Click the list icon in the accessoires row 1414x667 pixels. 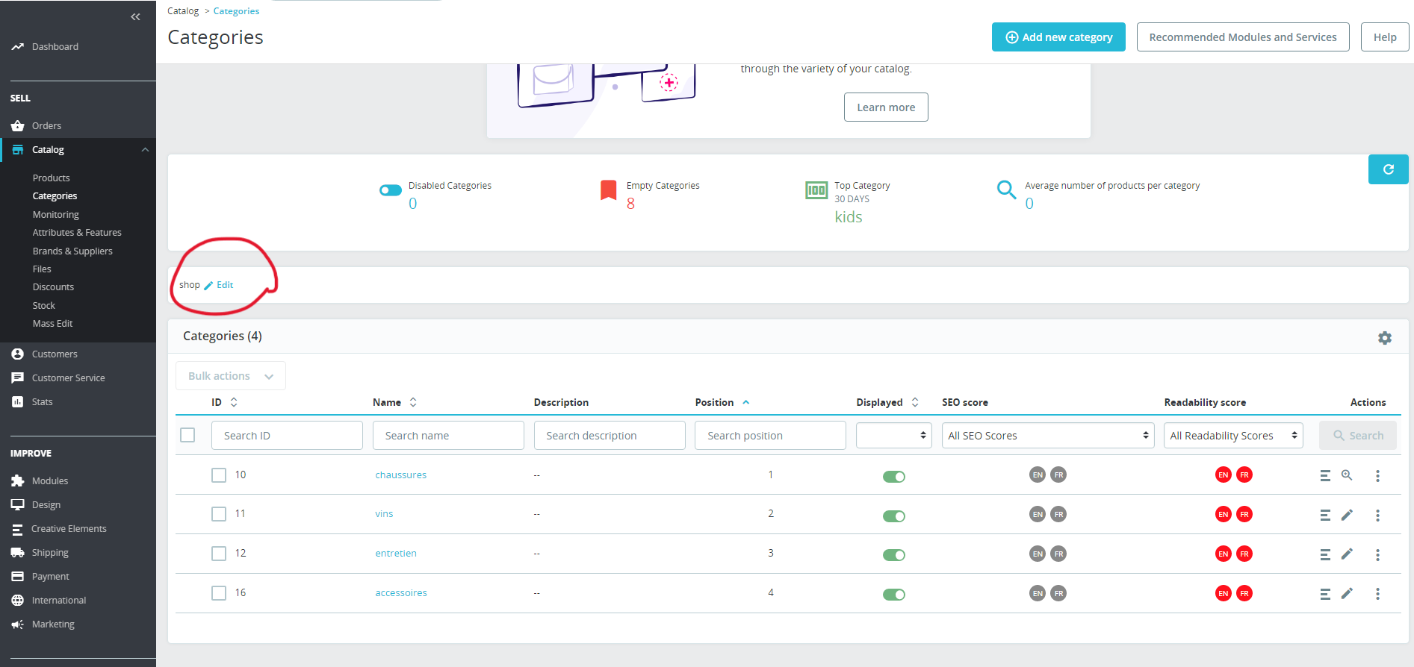1325,594
